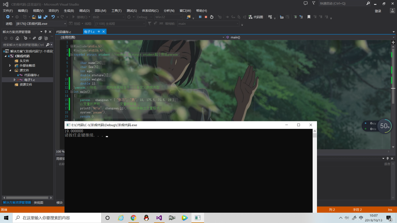Click the Home icon in Solution Explorer
The height and width of the screenshot is (223, 397).
[x=17, y=38]
